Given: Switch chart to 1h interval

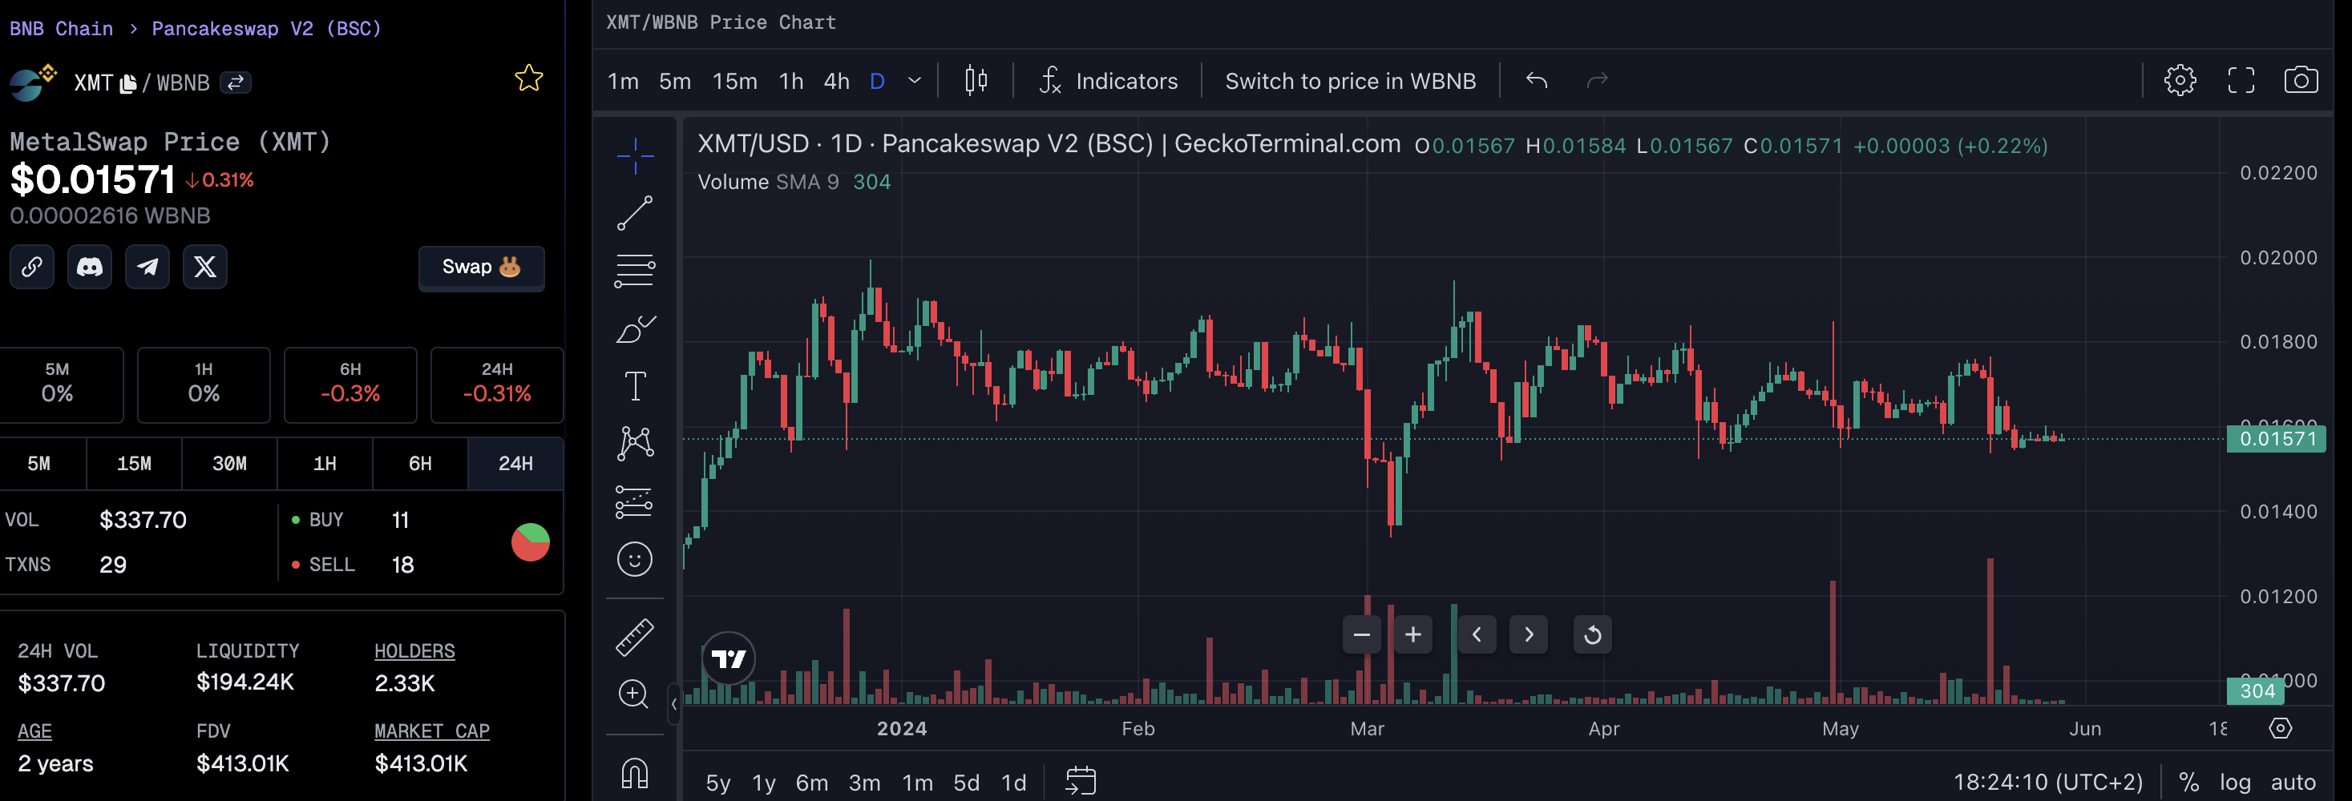Looking at the screenshot, I should tap(790, 81).
